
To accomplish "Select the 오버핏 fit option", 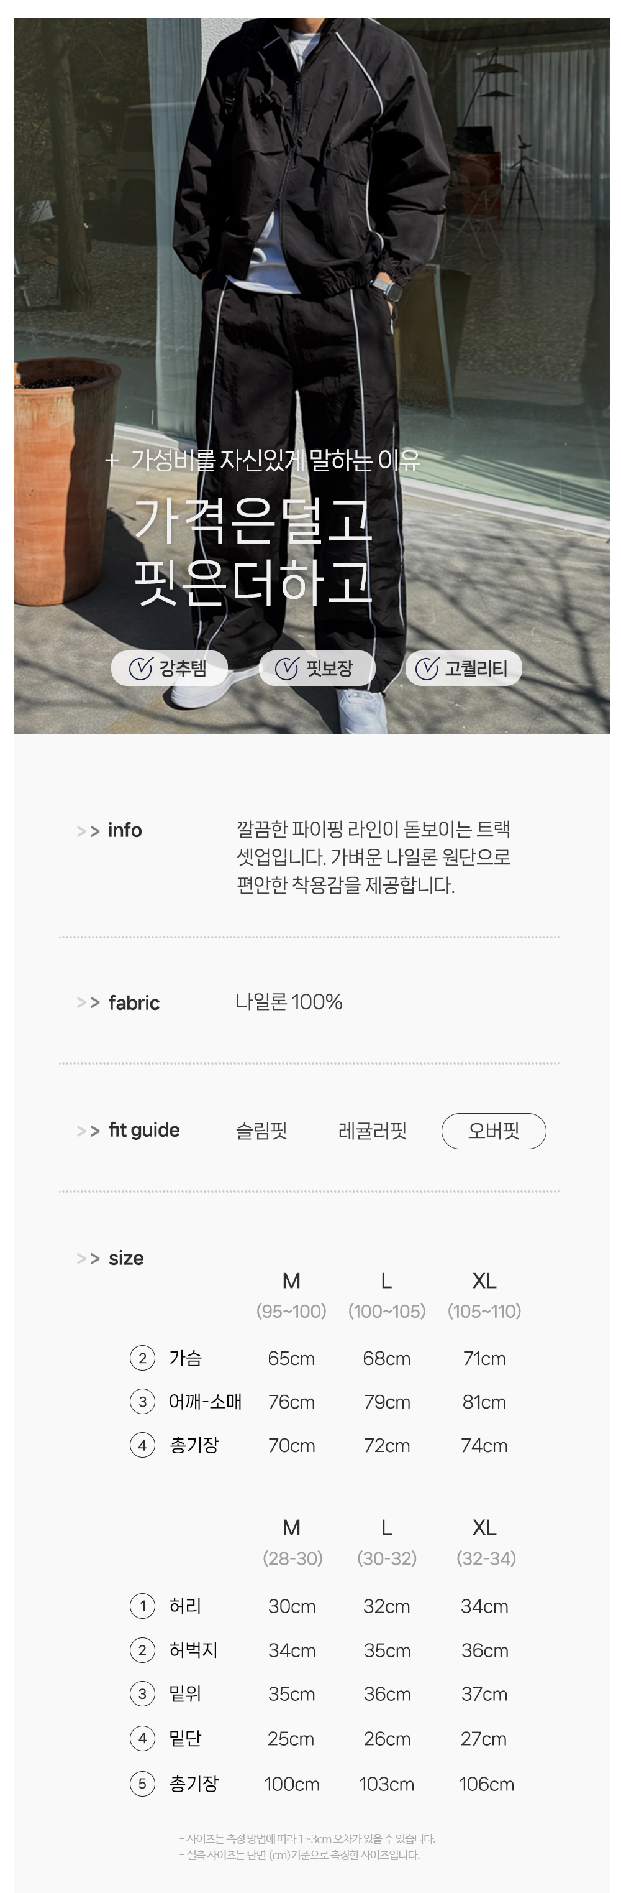I will pos(493,1130).
